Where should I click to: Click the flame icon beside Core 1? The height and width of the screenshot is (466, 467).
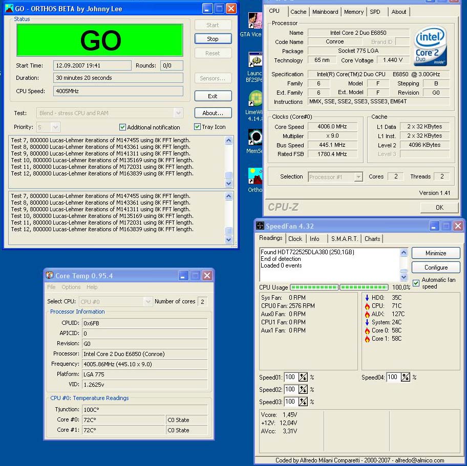coord(367,338)
